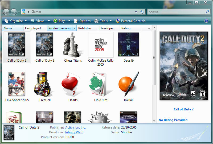The height and width of the screenshot is (144, 213).
Task: Open the Tools menu
Action: pyautogui.click(x=101, y=21)
